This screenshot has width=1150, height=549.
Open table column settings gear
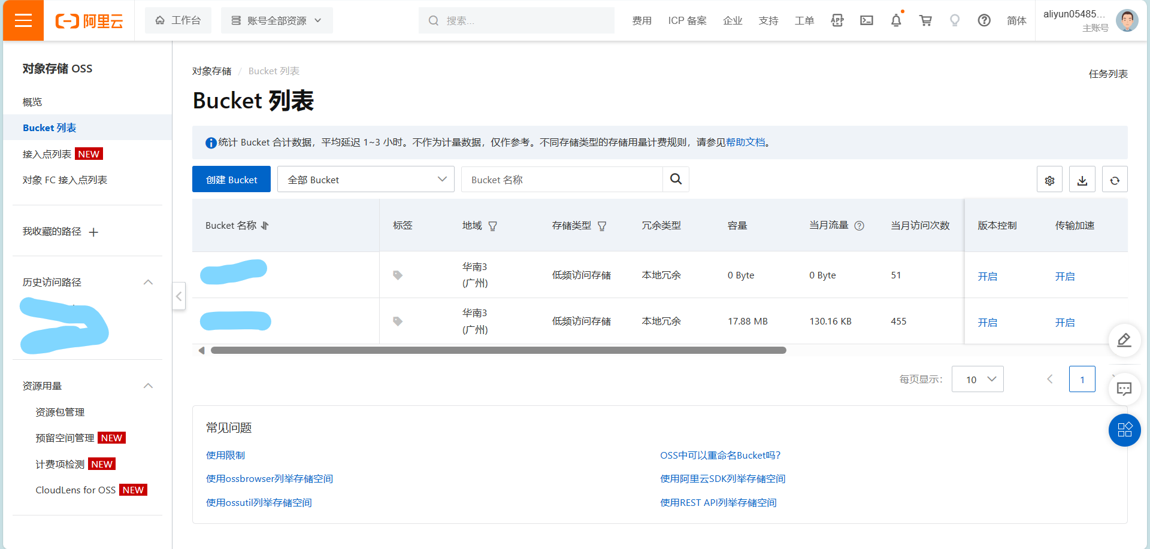pos(1049,180)
